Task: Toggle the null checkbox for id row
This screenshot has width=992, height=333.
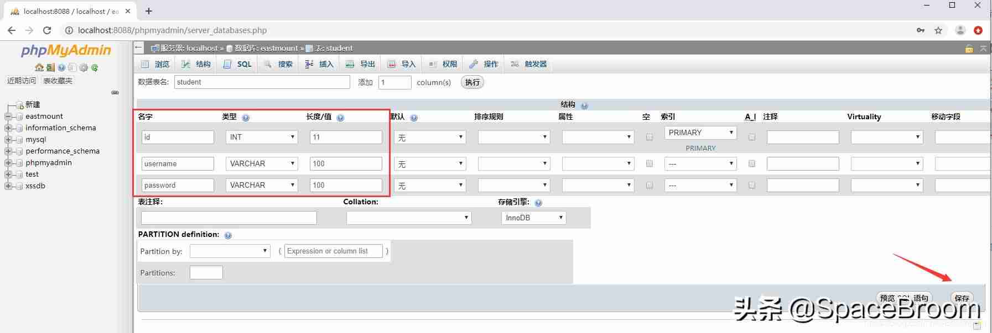Action: pyautogui.click(x=650, y=137)
